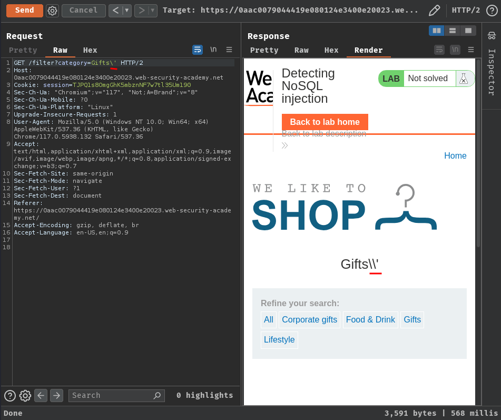
Task: Click Upgrade-Insecure-Requests header line
Action: [x=65, y=114]
